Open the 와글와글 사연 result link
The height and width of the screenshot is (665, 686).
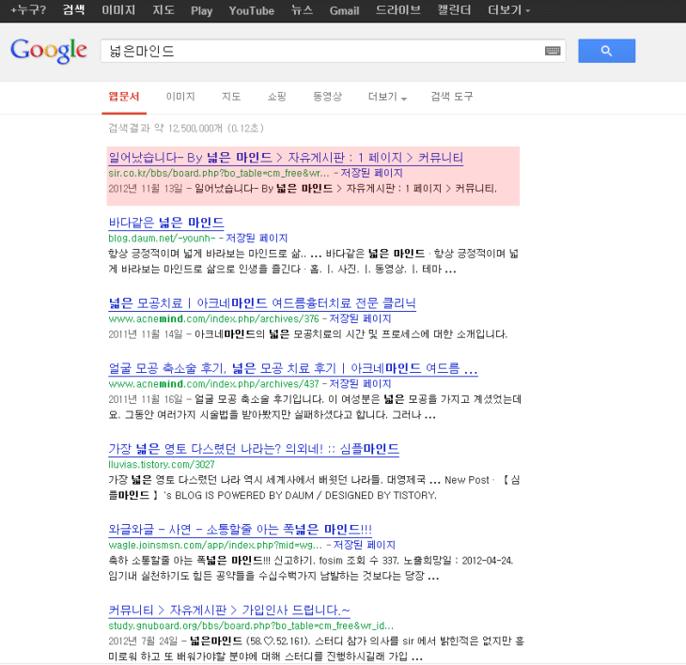pyautogui.click(x=240, y=530)
